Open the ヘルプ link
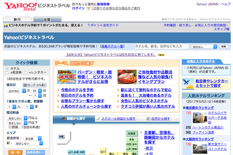 [x=226, y=4]
